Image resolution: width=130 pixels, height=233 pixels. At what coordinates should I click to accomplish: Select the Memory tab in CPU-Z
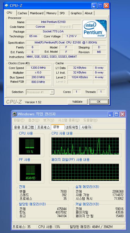click(51, 13)
